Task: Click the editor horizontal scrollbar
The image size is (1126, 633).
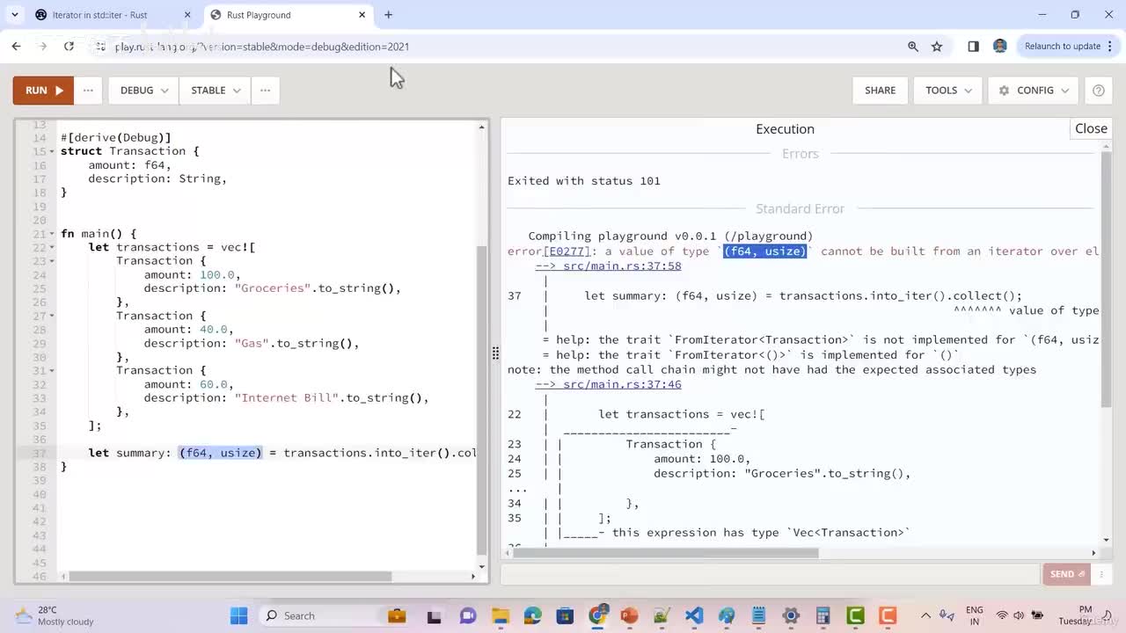Action: point(230,577)
